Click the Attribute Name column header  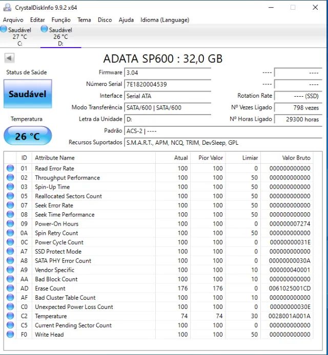94,158
